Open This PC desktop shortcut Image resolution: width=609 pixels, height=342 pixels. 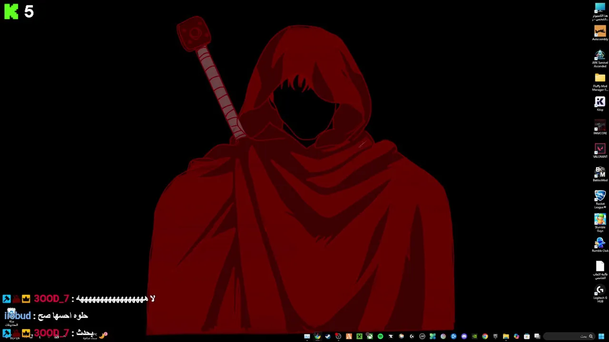[x=599, y=12]
